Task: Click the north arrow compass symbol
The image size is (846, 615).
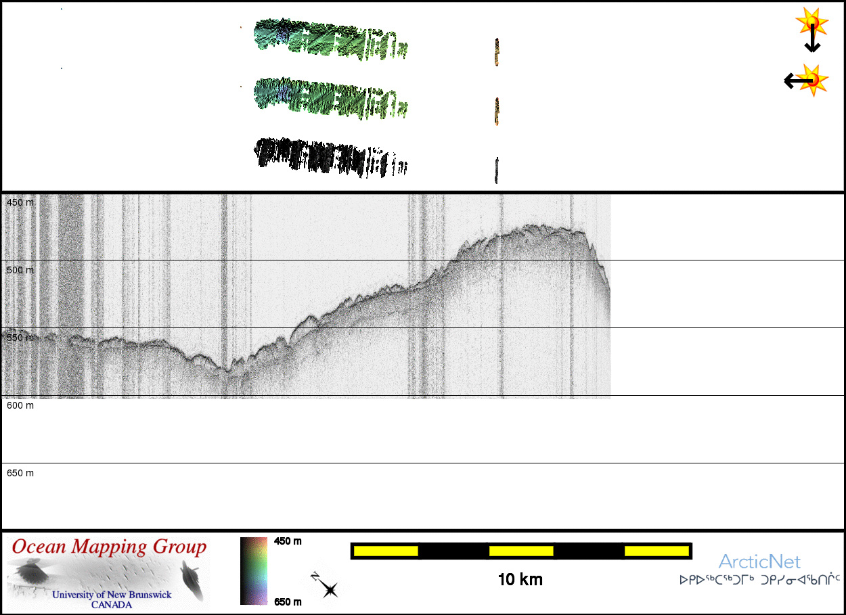Action: pyautogui.click(x=325, y=585)
